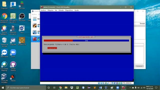
Task: Open volume control in system tray
Action: coord(144,88)
